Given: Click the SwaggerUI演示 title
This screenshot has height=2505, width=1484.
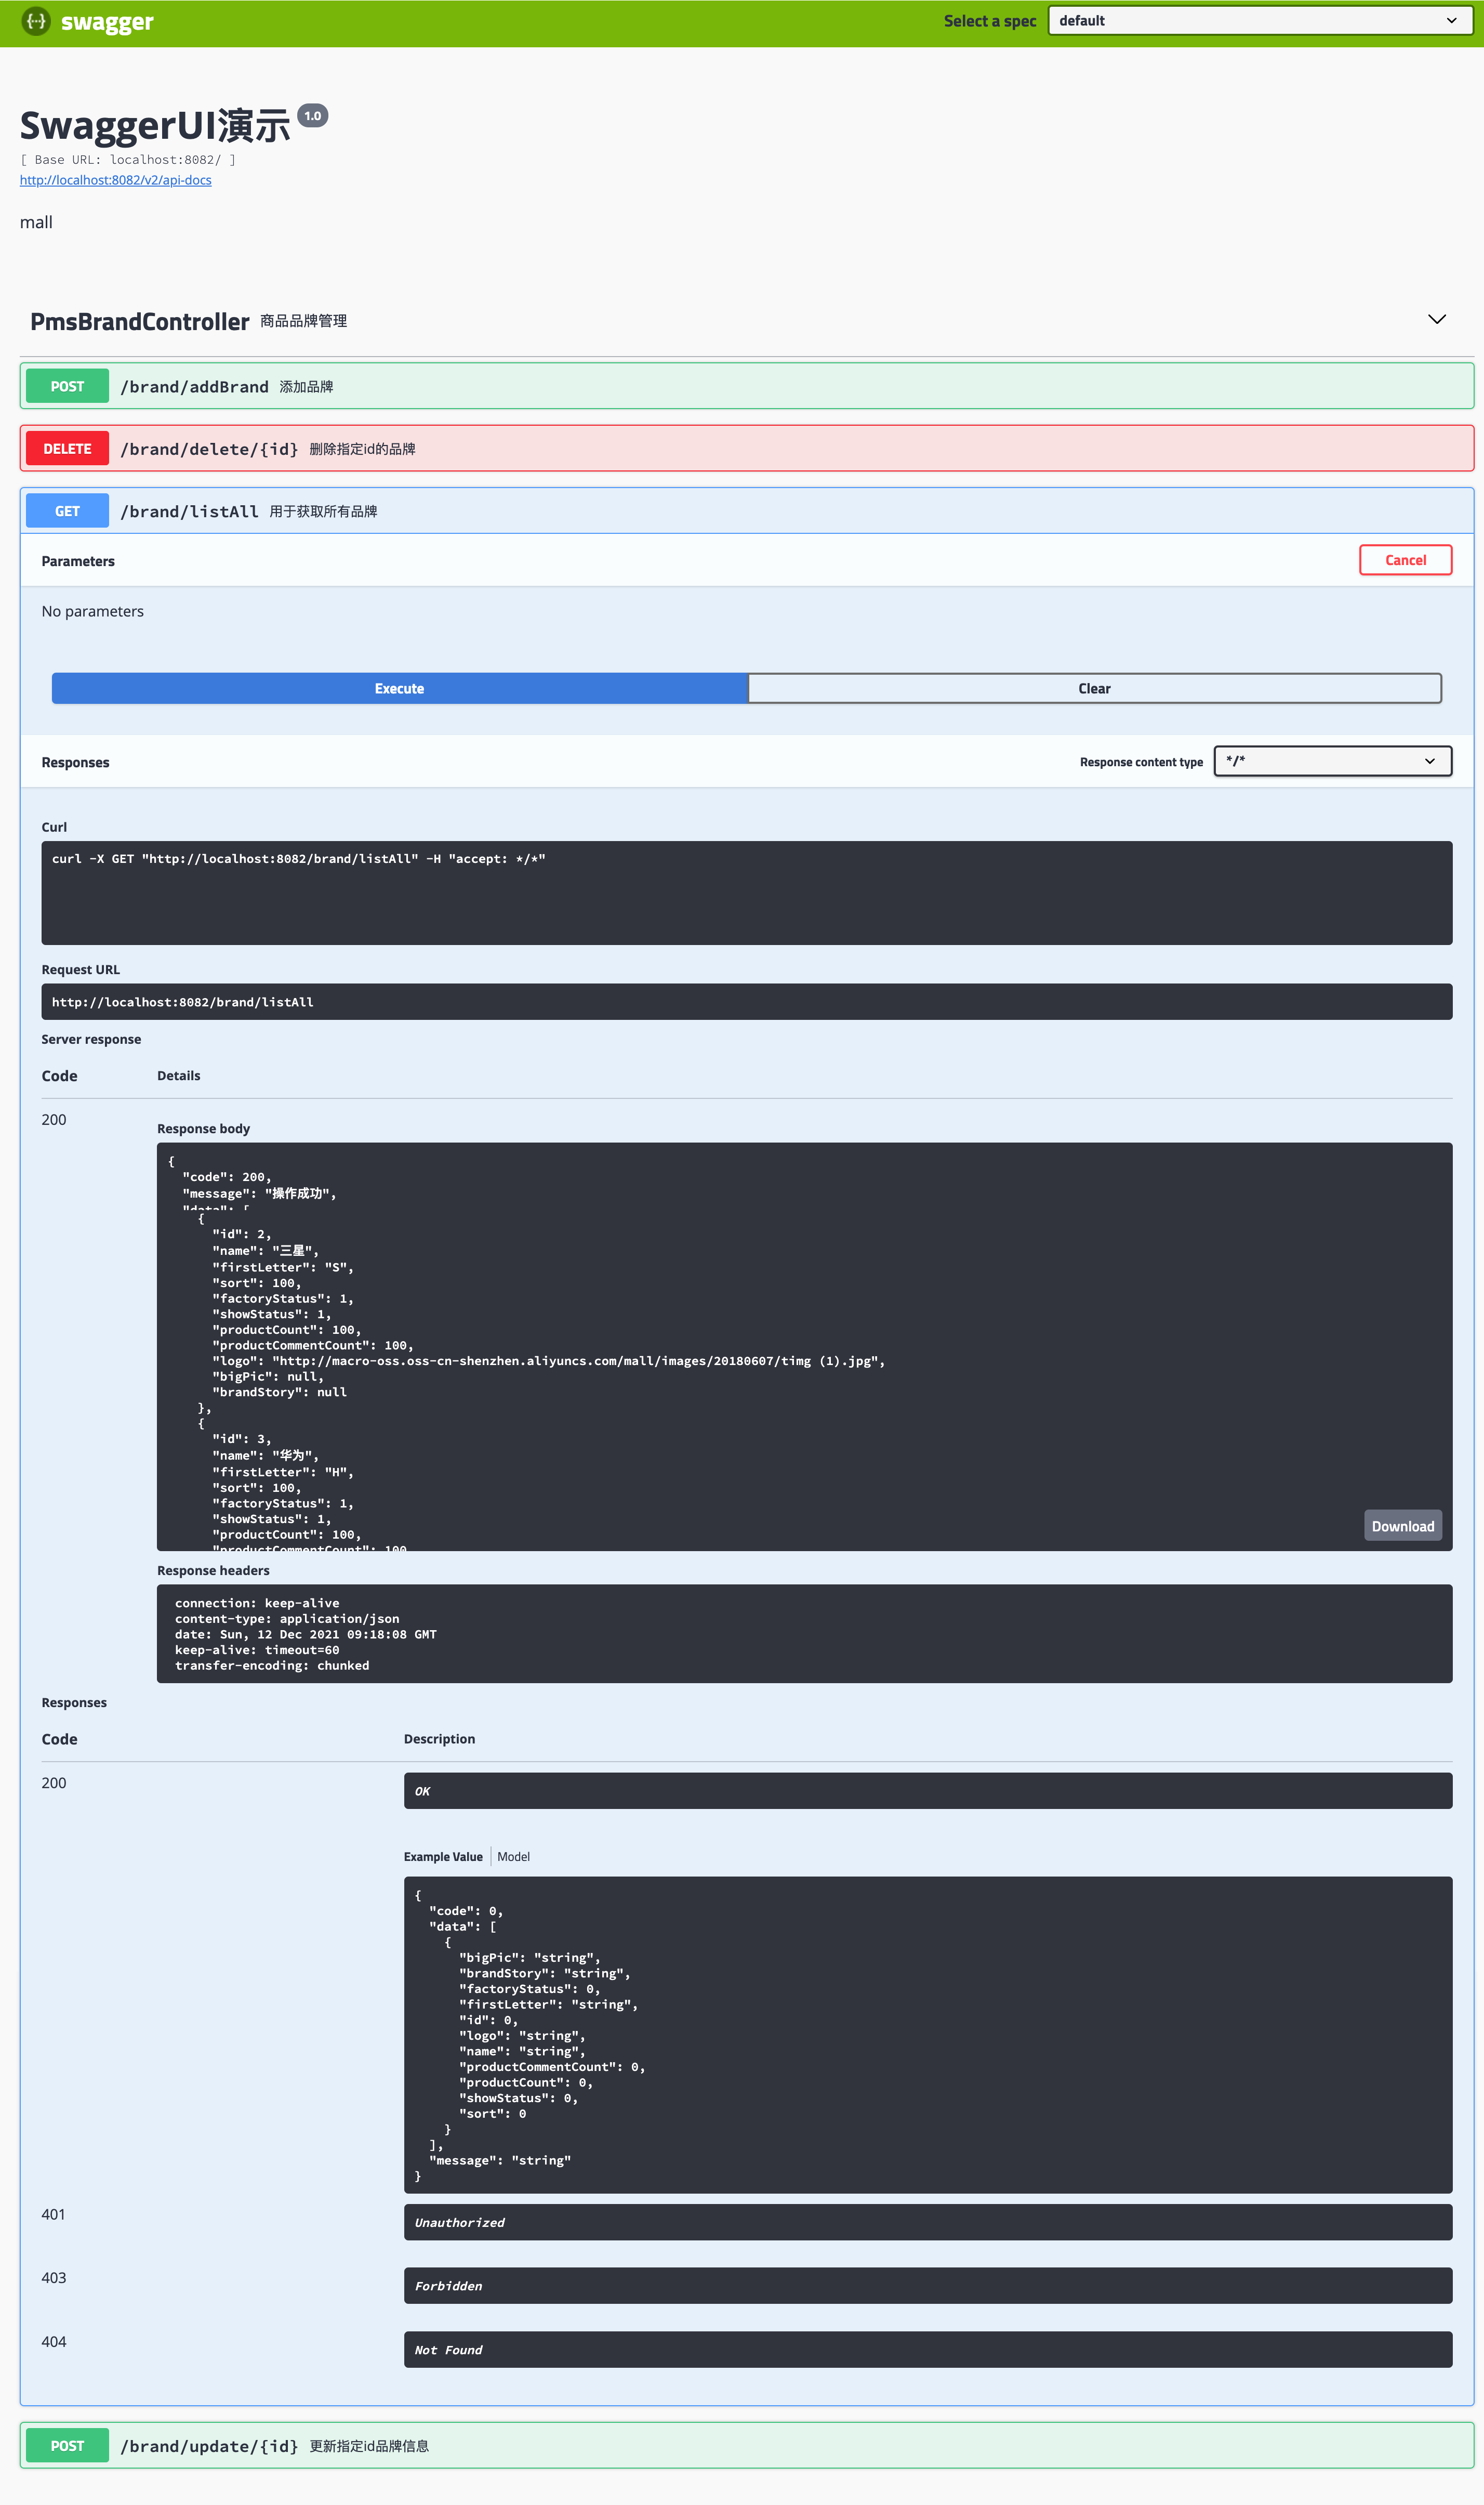Looking at the screenshot, I should tap(155, 125).
